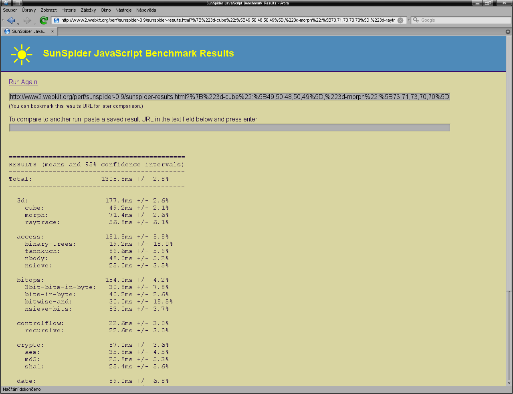Click the globe site icon in the address bar
This screenshot has height=394, width=513.
point(57,20)
